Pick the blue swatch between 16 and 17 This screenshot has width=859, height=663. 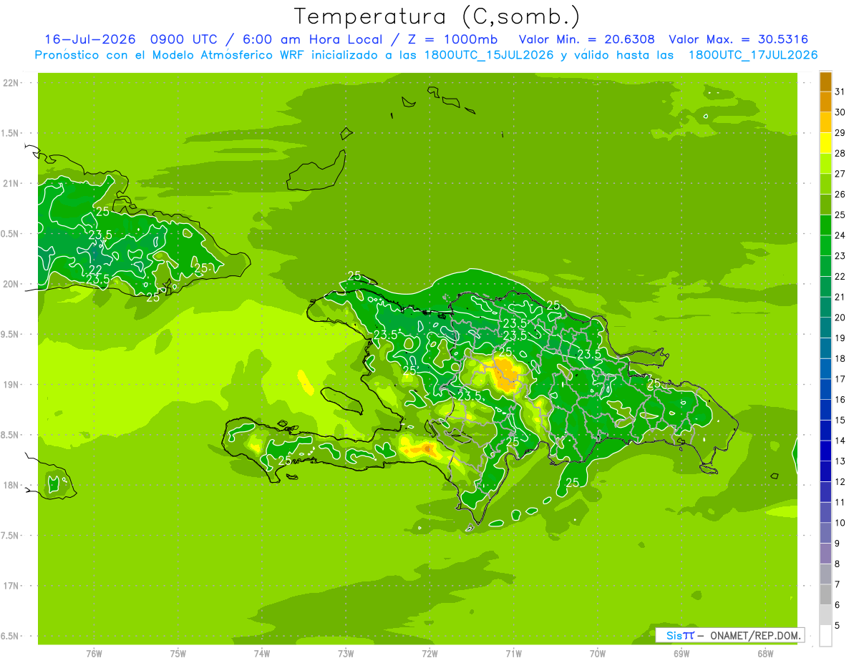(825, 390)
